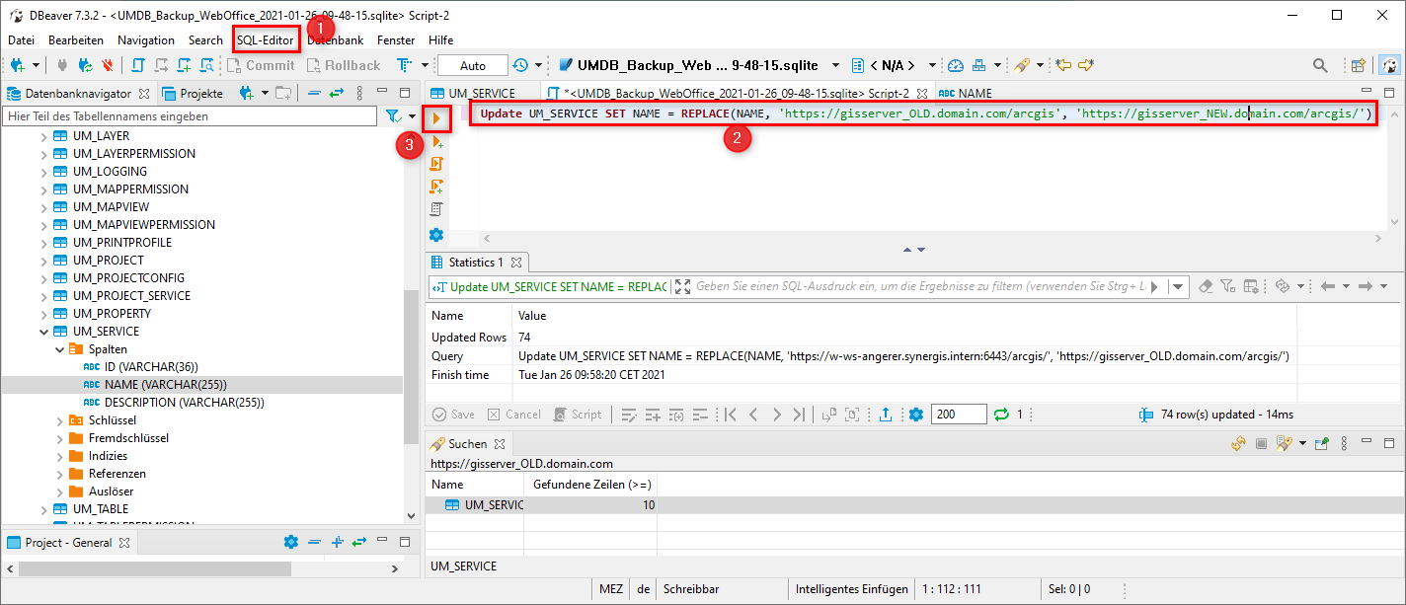Screen dimensions: 1406x605
Task: Switch to the Projekte tab
Action: [x=200, y=93]
